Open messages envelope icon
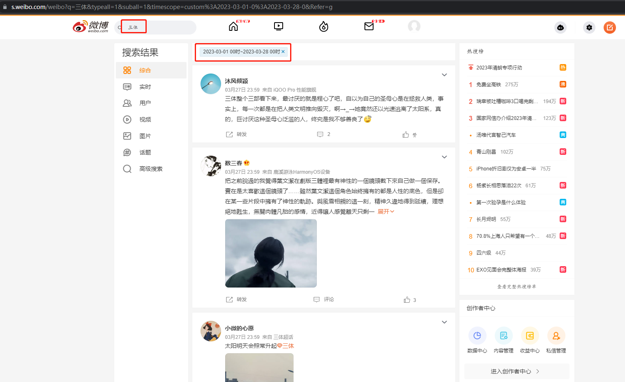625x382 pixels. point(369,27)
